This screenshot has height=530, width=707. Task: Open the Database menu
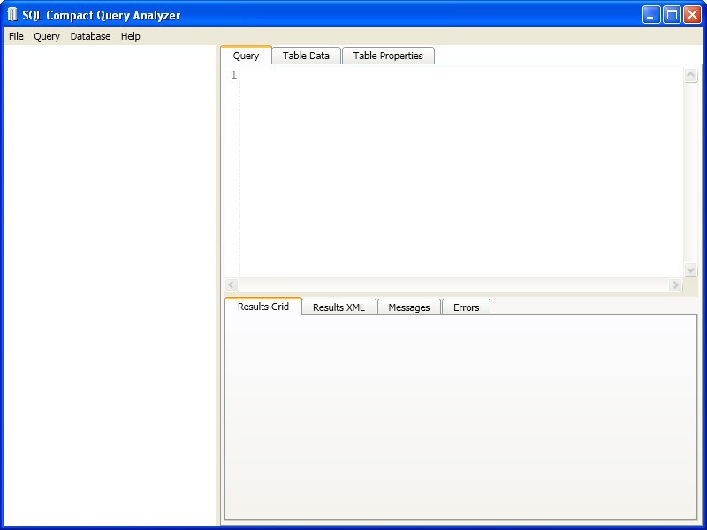click(90, 36)
